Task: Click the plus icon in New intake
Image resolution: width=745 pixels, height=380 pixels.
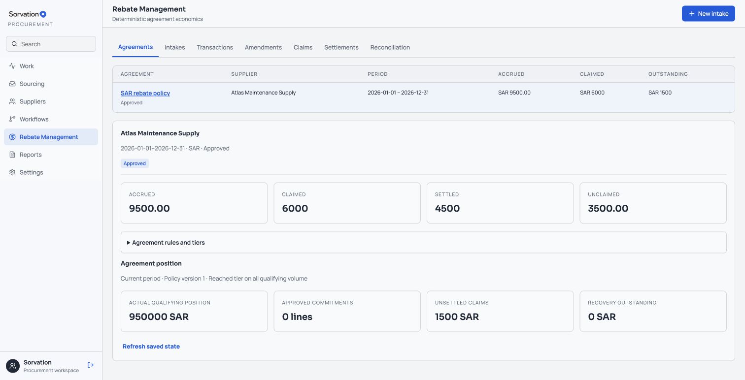Action: 692,14
